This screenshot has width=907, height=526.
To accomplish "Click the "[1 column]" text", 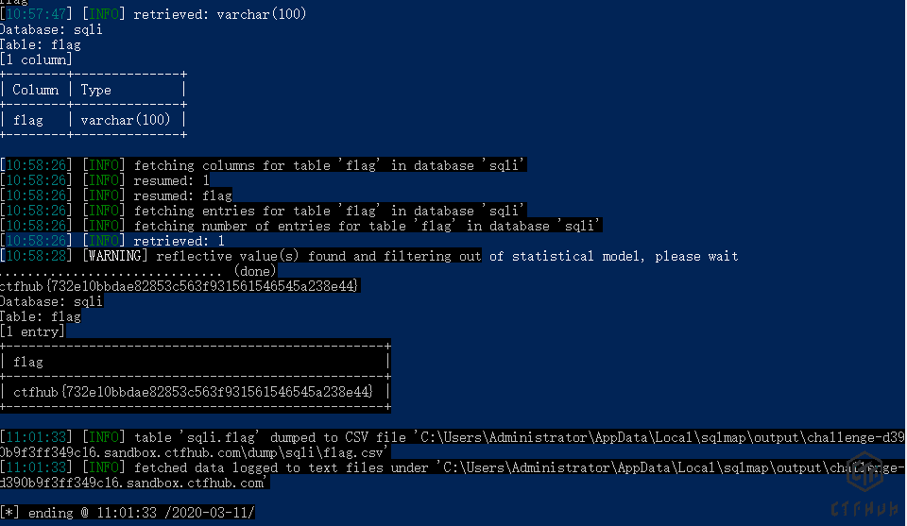I will 36,59.
